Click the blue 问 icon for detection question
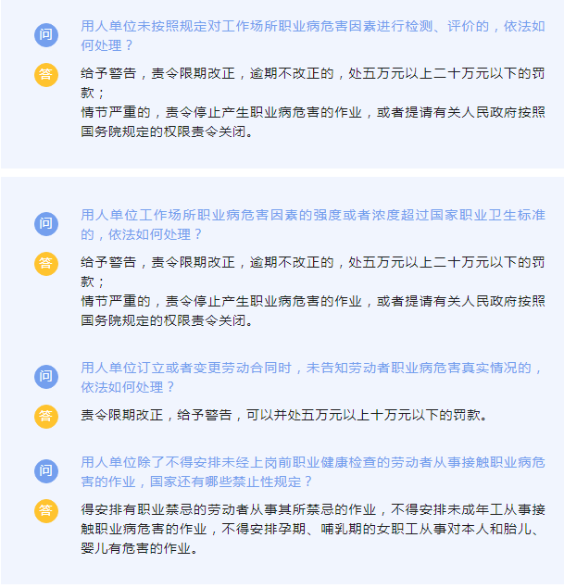Image resolution: width=564 pixels, height=588 pixels. click(46, 35)
